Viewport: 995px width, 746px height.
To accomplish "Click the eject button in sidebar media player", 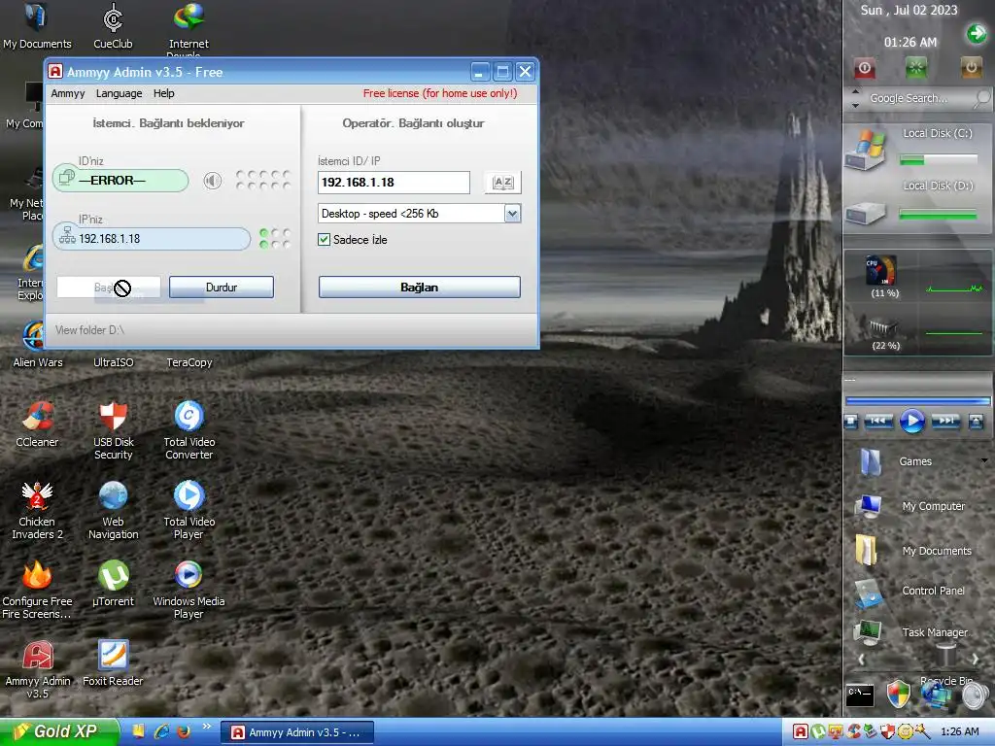I will click(x=976, y=422).
